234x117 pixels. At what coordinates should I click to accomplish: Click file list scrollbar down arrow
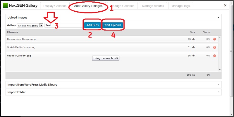pos(220,70)
